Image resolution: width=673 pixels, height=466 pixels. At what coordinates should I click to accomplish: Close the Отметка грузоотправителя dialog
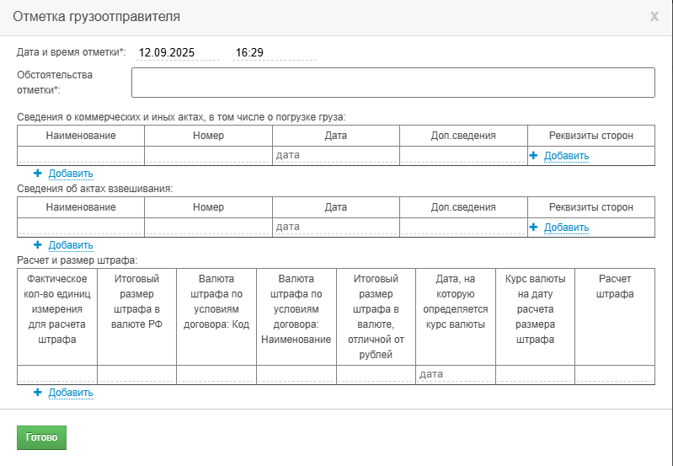654,17
